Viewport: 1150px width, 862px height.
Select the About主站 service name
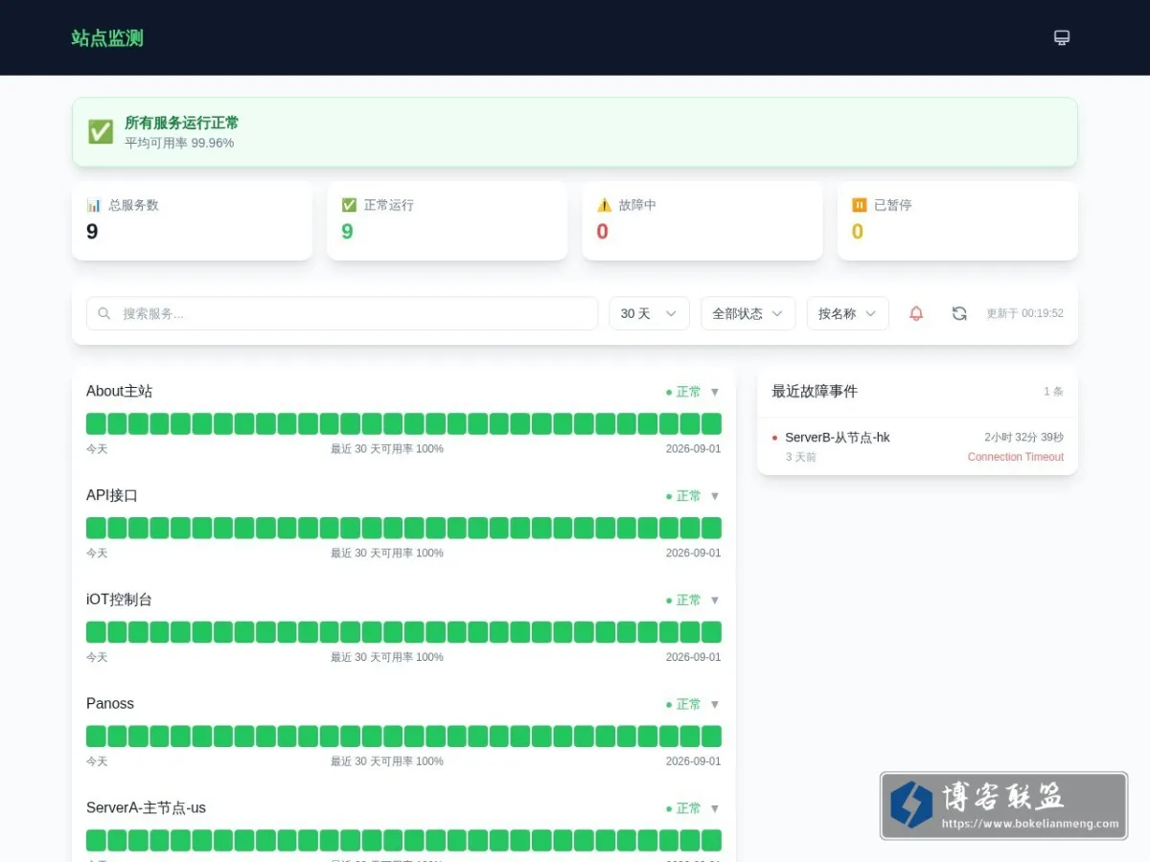point(119,391)
